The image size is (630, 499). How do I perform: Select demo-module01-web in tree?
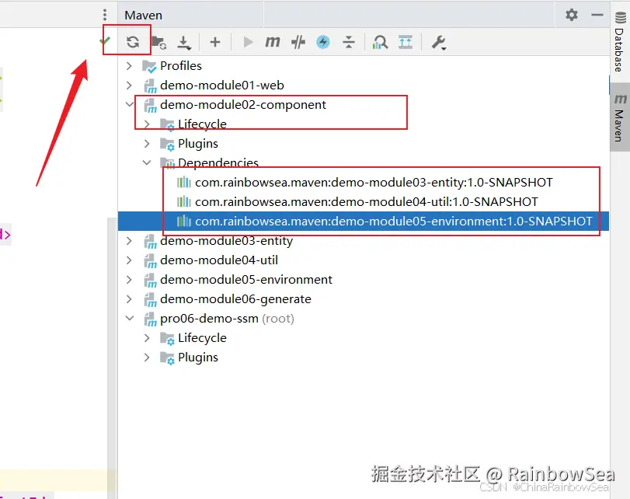364,85
